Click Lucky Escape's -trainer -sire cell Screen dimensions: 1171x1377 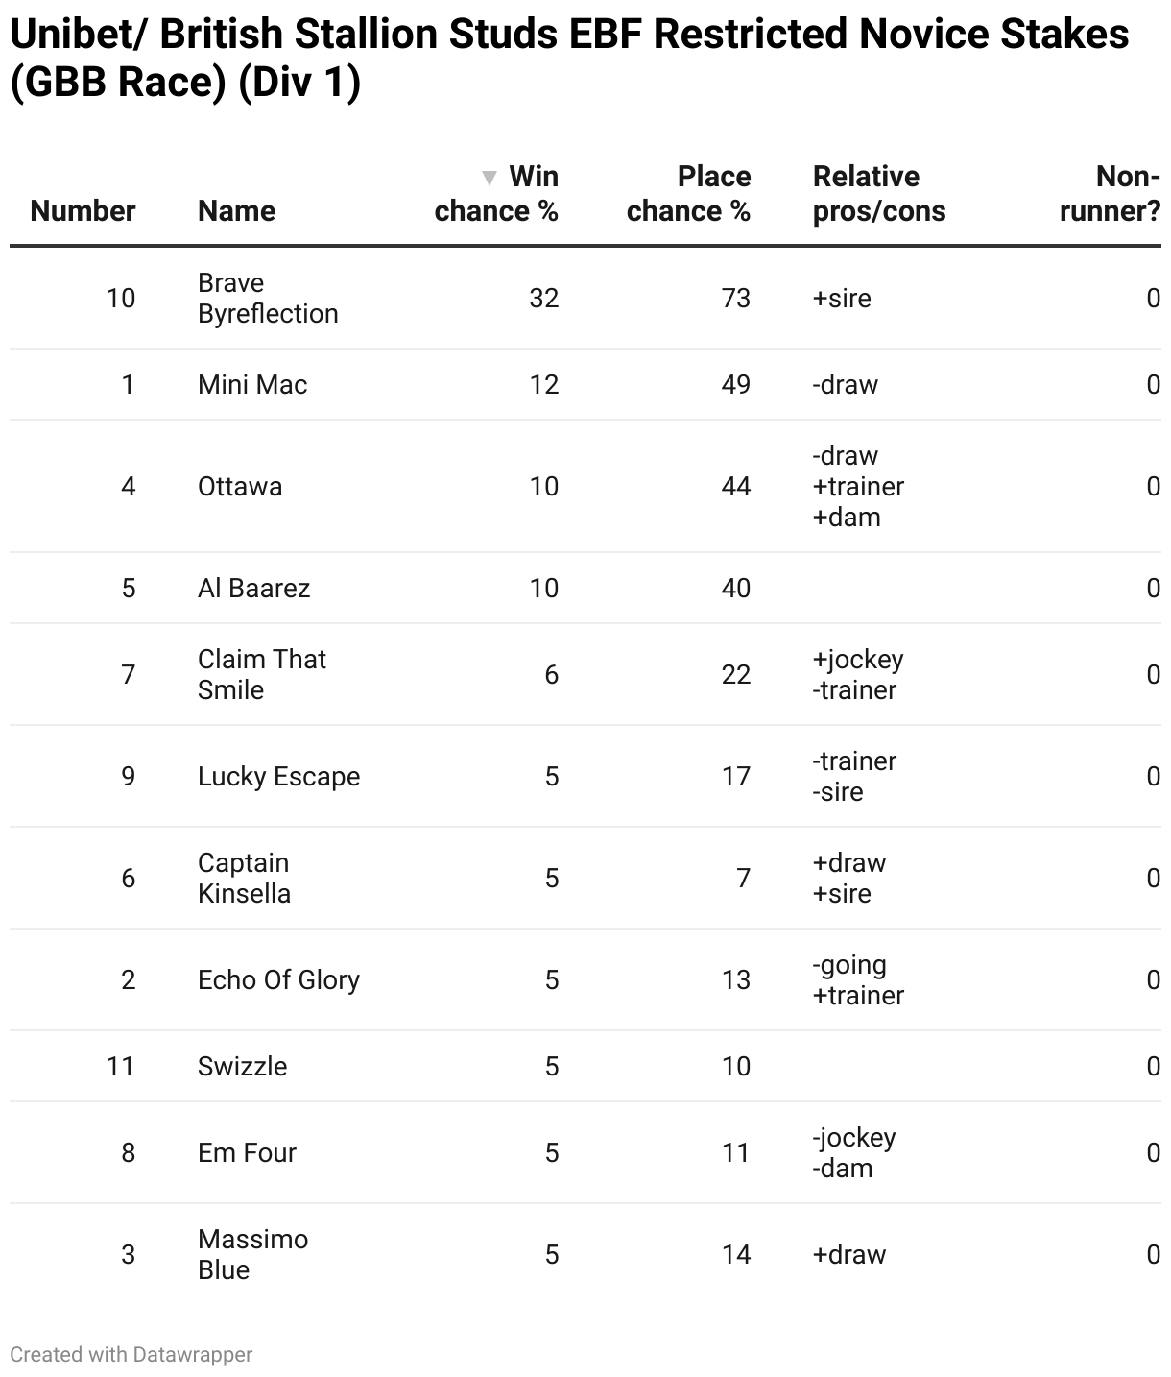pyautogui.click(x=854, y=777)
